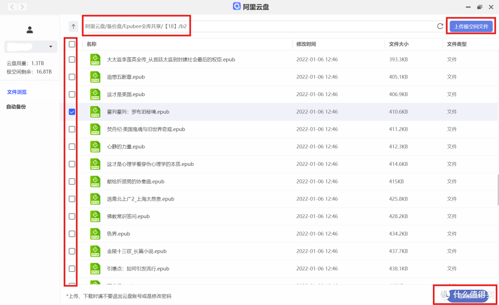This screenshot has width=499, height=305.
Task: Click the user avatar icon
Action: point(30,30)
